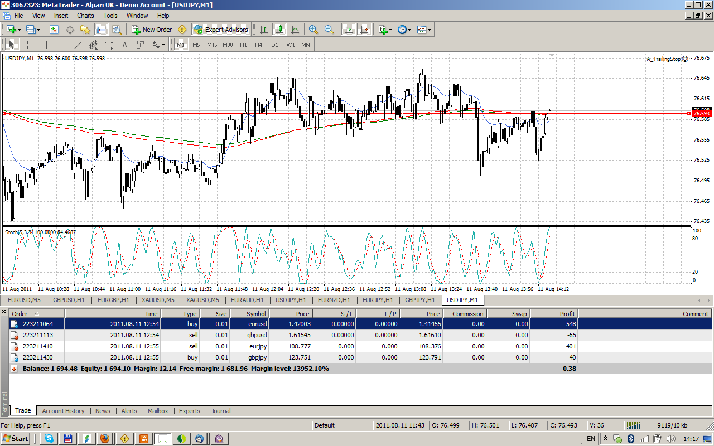Select the Text label tool (A)
This screenshot has height=446, width=714.
click(x=124, y=45)
